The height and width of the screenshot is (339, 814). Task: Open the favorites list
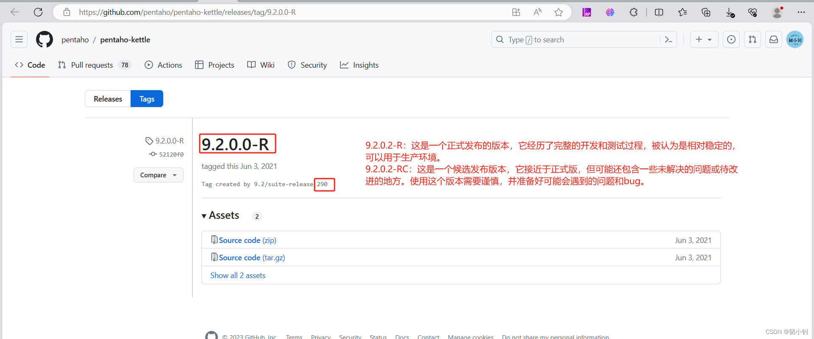tap(683, 12)
